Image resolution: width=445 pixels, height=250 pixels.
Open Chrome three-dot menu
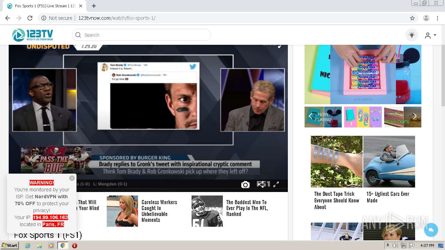coord(437,18)
